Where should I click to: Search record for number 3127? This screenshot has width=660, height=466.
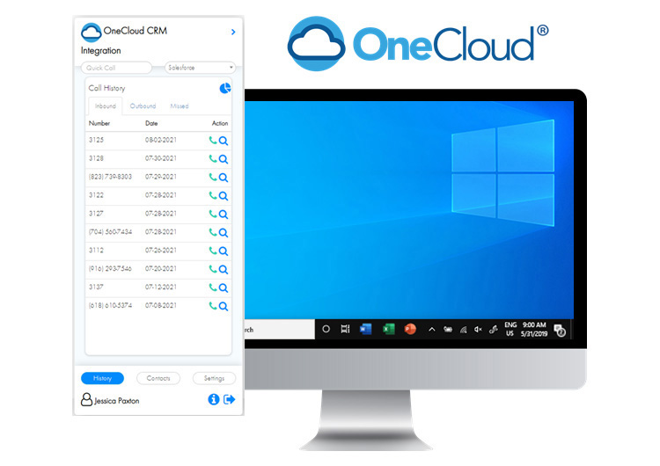point(224,215)
